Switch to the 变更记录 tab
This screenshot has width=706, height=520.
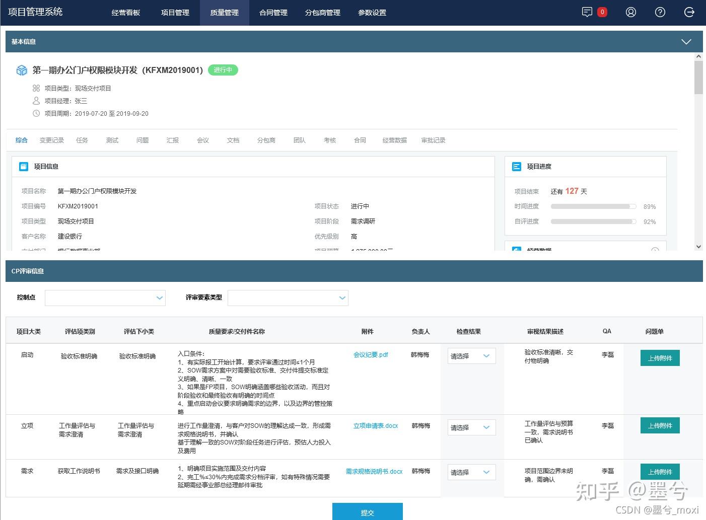coord(52,140)
